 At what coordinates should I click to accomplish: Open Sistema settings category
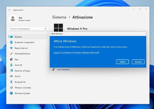(x=28, y=37)
